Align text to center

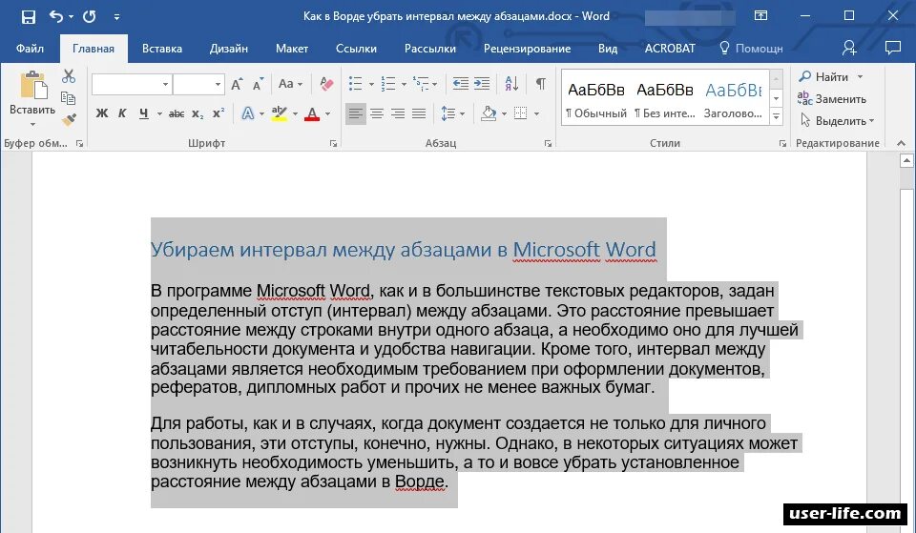tap(377, 113)
